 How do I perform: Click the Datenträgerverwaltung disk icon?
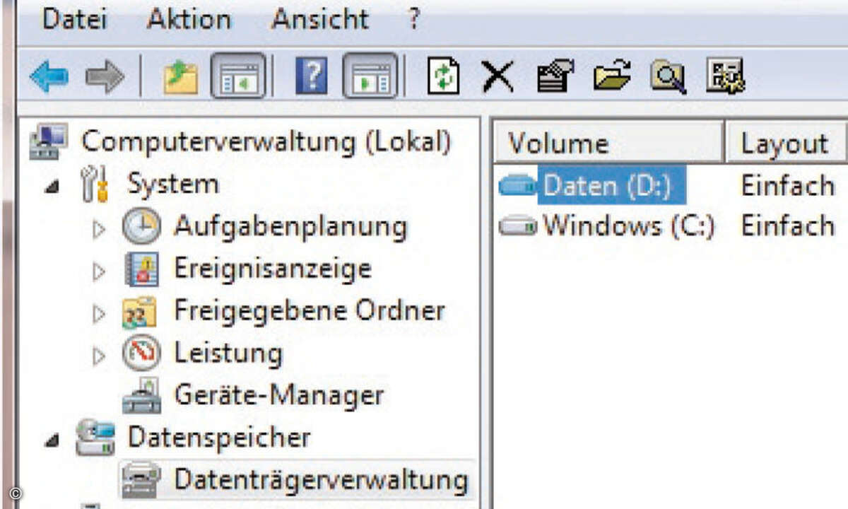(141, 479)
